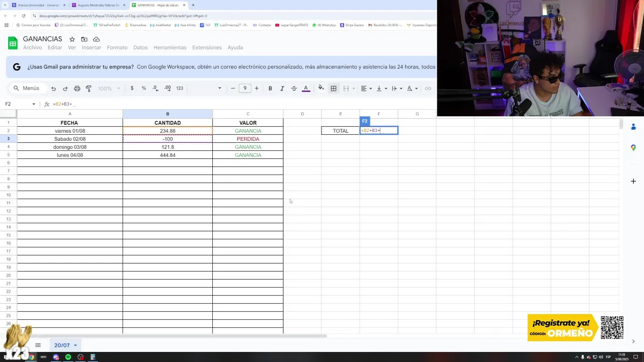Toggle bold formatting
Screen dimensions: 644x362
pyautogui.click(x=270, y=88)
